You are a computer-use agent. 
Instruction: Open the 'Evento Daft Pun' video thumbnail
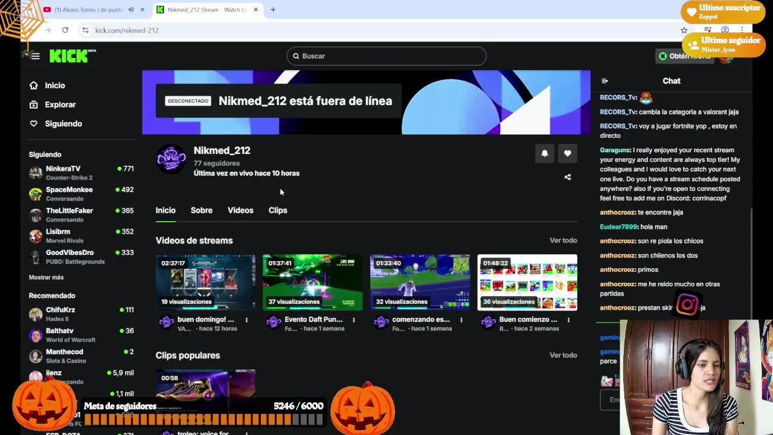point(313,282)
